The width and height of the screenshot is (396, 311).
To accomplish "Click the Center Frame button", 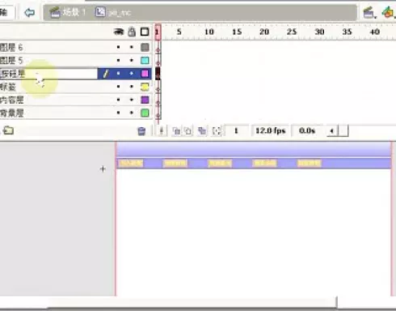I will tap(162, 131).
